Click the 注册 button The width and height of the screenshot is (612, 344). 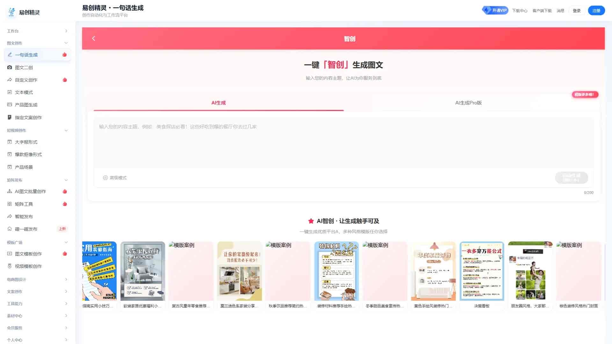(596, 11)
